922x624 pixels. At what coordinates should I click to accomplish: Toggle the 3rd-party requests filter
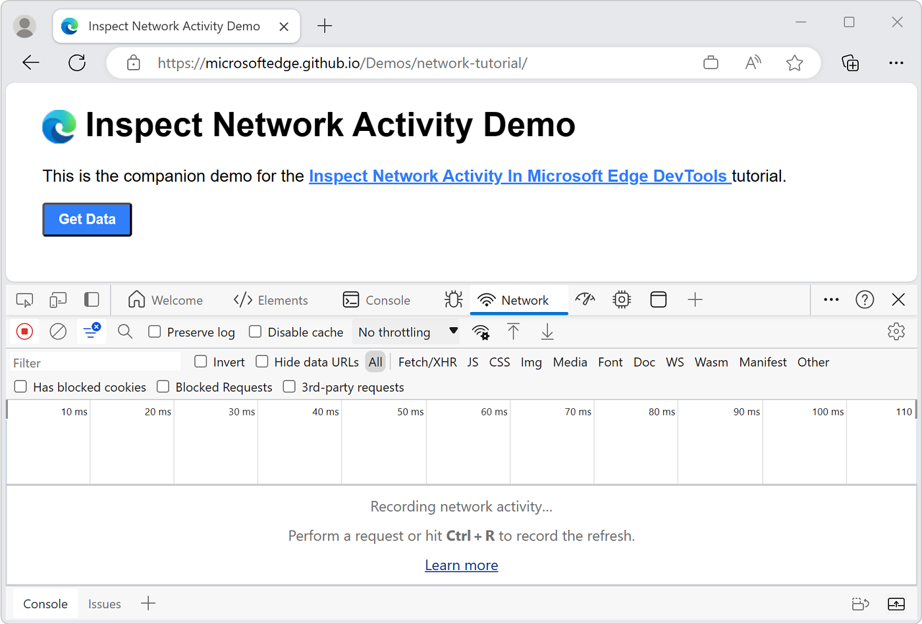tap(289, 387)
